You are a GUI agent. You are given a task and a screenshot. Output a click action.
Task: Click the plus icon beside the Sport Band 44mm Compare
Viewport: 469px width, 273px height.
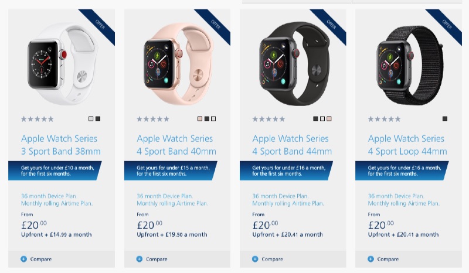tap(255, 259)
